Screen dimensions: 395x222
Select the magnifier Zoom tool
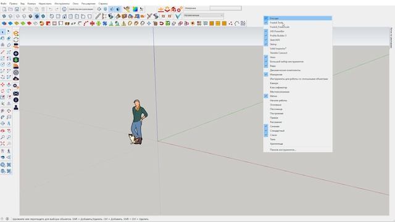(2, 137)
